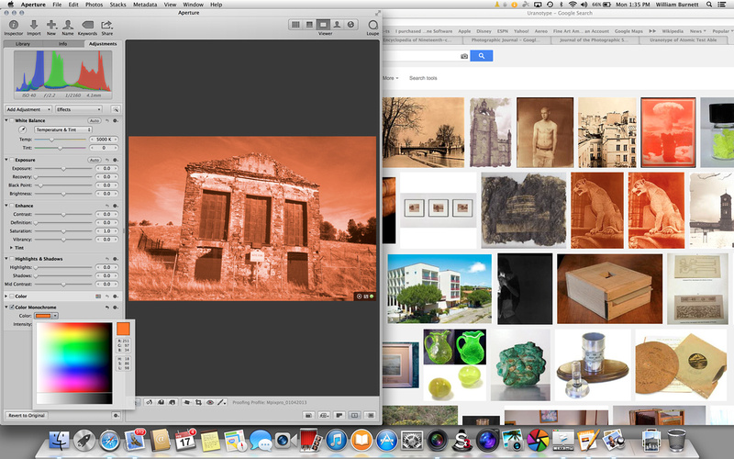This screenshot has height=459, width=734.
Task: Collapse the Exposure section
Action: 6,160
